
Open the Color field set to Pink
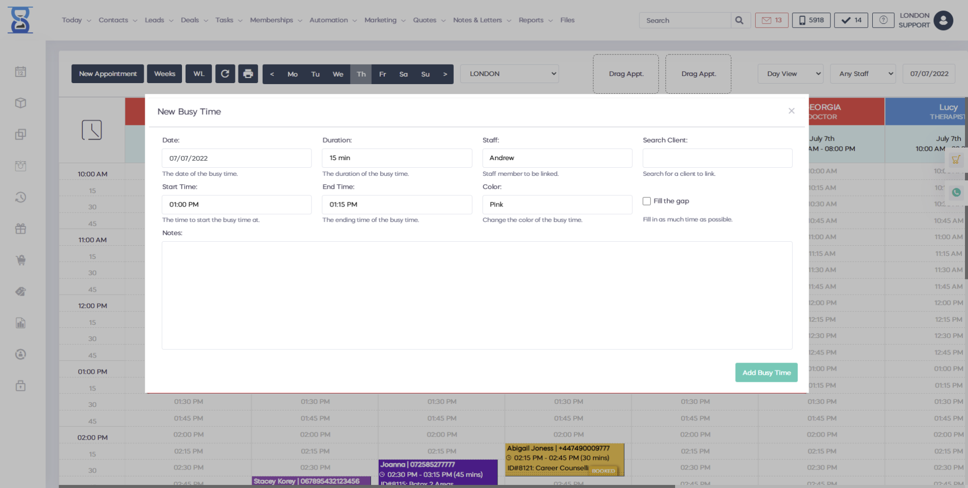coord(557,204)
